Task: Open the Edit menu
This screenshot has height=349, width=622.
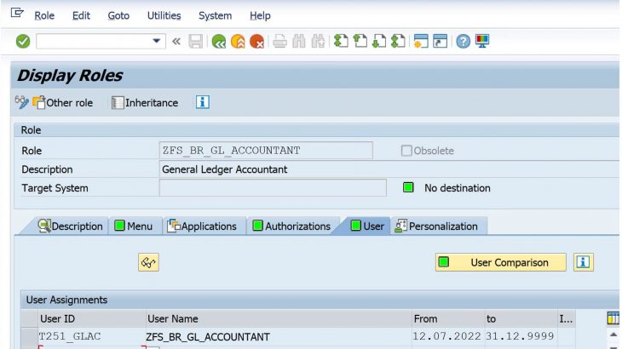Action: [81, 15]
